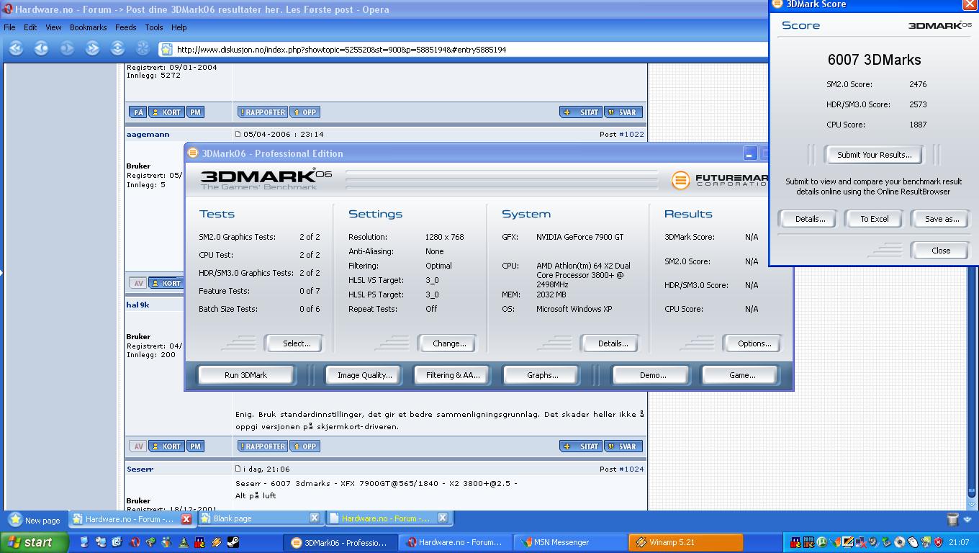979x553 pixels.
Task: Click the PM button above aagemann's post
Action: 195,112
